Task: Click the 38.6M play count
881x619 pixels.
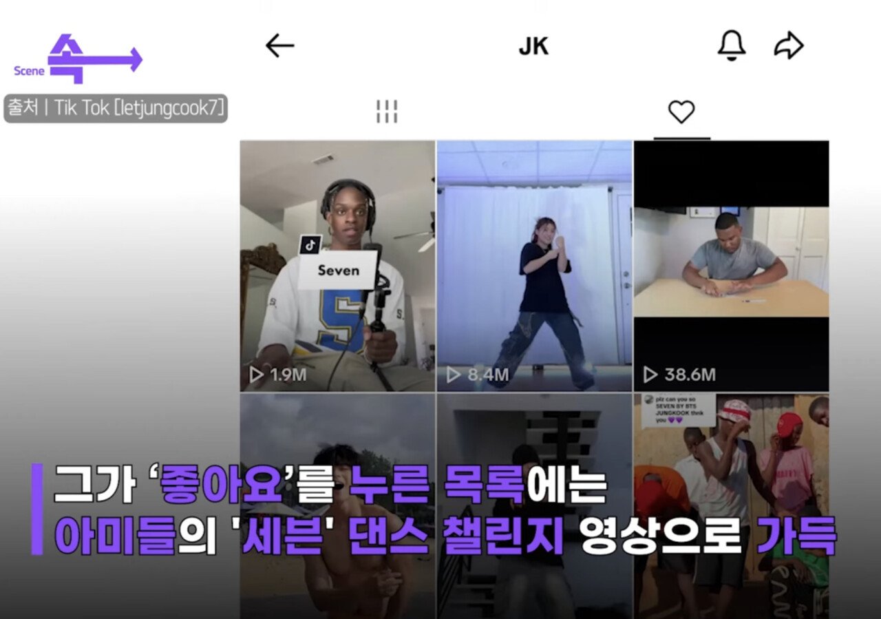Action: 679,375
